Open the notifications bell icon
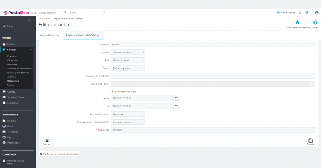 (x=300, y=13)
